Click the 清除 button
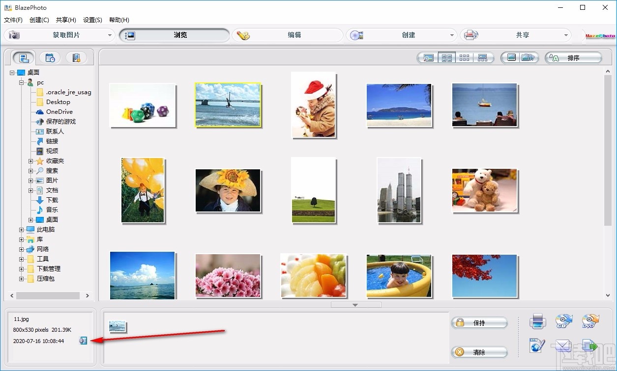Image resolution: width=617 pixels, height=371 pixels. (x=479, y=352)
